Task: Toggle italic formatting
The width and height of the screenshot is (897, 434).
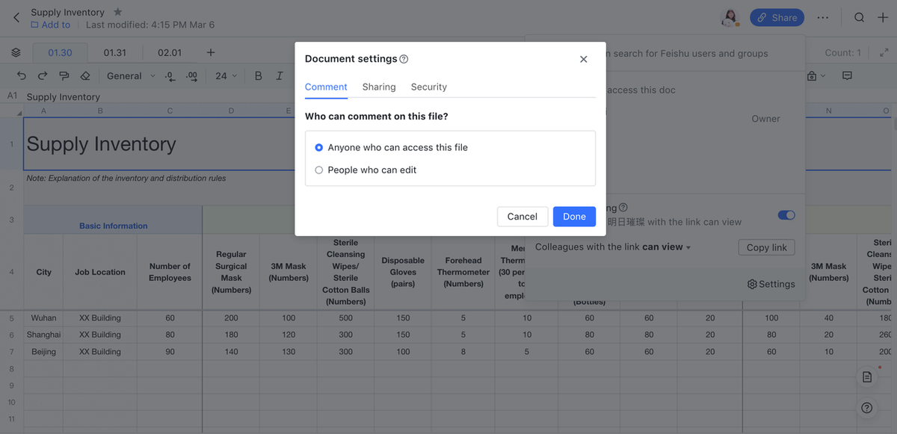Action: tap(280, 76)
